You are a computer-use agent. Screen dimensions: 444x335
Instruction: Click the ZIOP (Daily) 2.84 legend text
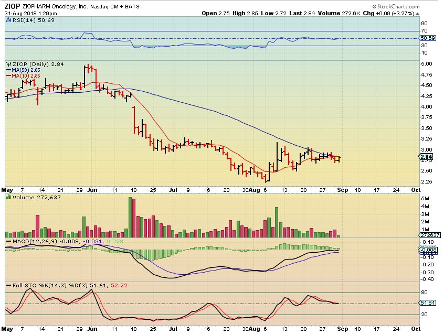coord(38,64)
